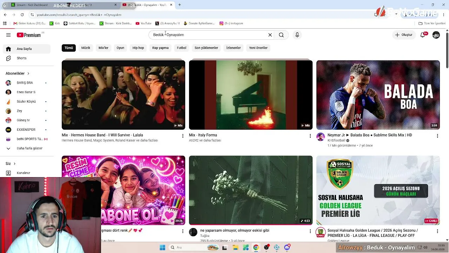This screenshot has height=253, width=449.
Task: Play the Italy Forma mix thumbnail
Action: pos(251,95)
